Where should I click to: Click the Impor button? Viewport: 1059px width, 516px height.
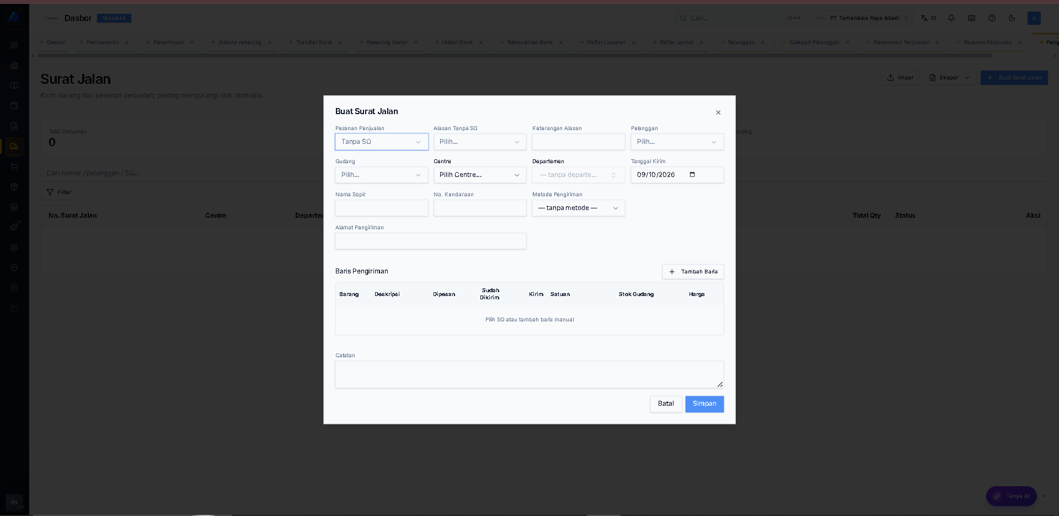(900, 78)
